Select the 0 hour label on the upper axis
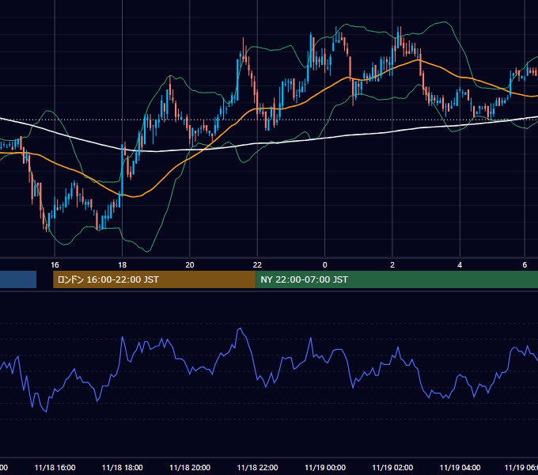The image size is (538, 475). 325,265
